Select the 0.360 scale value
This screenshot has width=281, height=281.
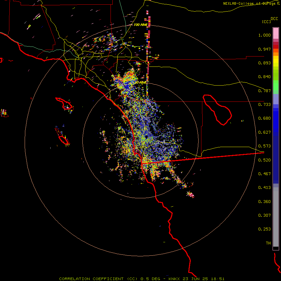tap(264, 202)
